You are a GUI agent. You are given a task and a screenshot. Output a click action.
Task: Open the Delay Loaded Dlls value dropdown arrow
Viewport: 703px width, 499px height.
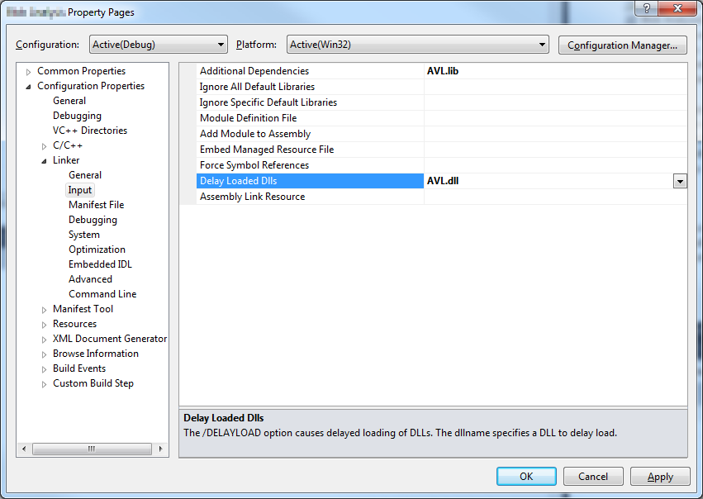(x=680, y=181)
